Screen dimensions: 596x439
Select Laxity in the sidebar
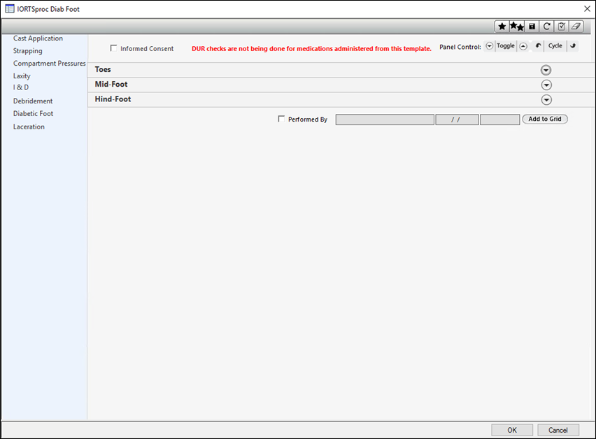coord(22,76)
